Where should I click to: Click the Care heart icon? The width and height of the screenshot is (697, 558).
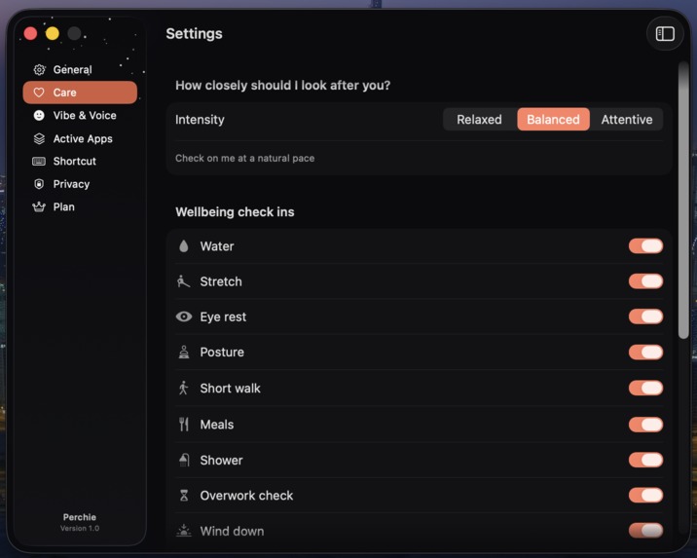tap(39, 93)
